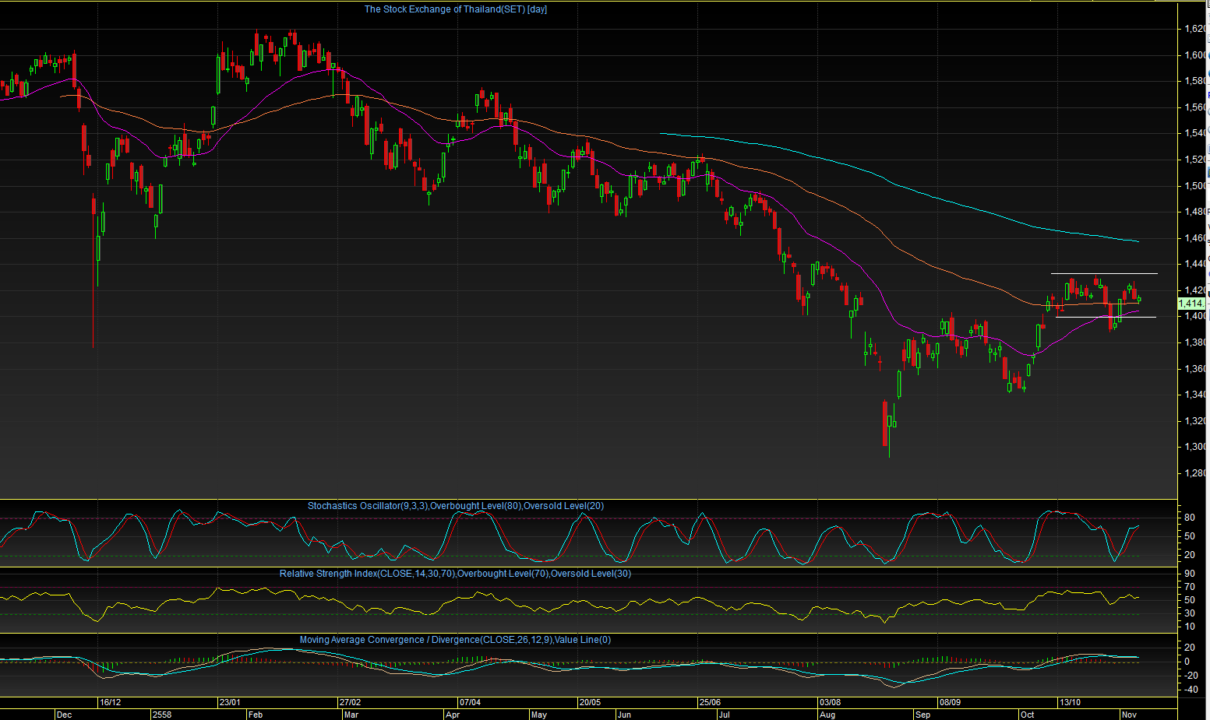1210x720 pixels.
Task: Select the upper white horizontal resistance line
Action: click(x=1104, y=273)
